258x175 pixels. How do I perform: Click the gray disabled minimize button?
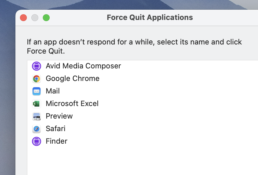35,18
